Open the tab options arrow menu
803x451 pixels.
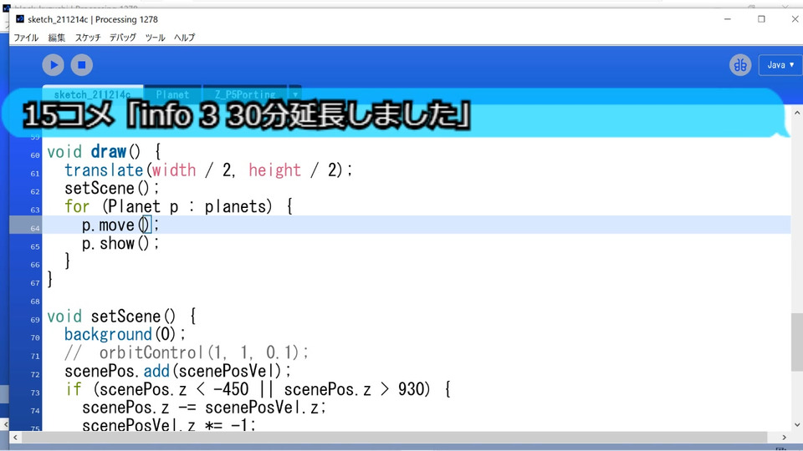[295, 94]
